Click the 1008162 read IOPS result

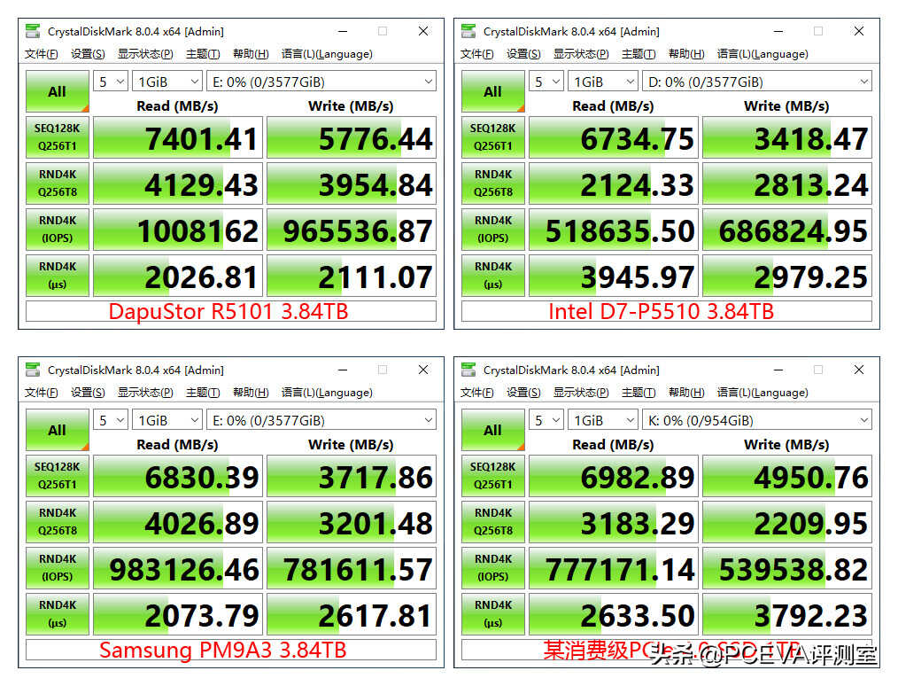point(177,230)
